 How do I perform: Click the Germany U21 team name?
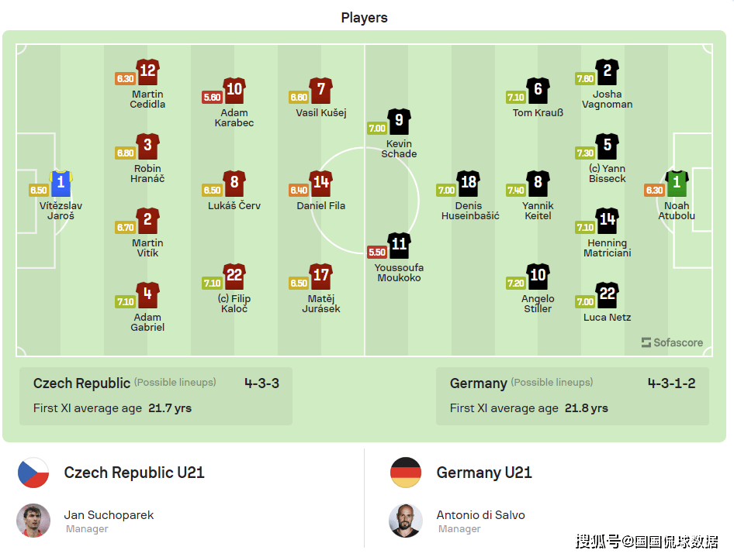(484, 473)
